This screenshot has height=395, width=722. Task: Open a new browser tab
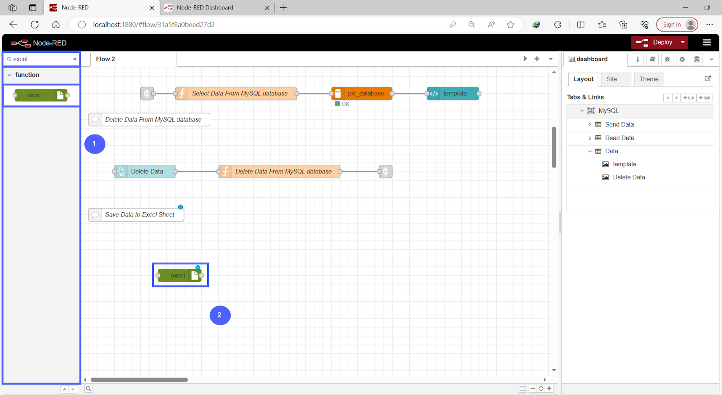pyautogui.click(x=283, y=8)
